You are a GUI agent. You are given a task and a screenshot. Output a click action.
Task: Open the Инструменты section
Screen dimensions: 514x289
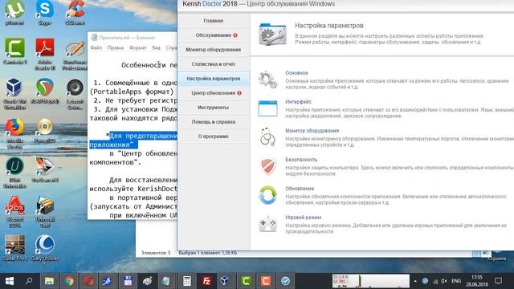(214, 107)
